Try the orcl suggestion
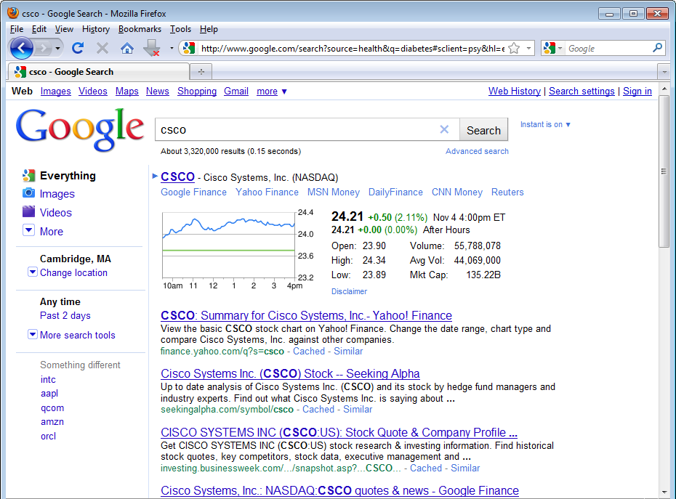This screenshot has width=676, height=499. point(48,436)
